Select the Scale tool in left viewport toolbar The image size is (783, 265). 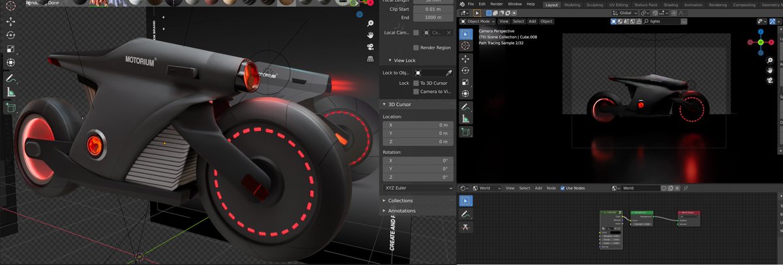click(11, 49)
